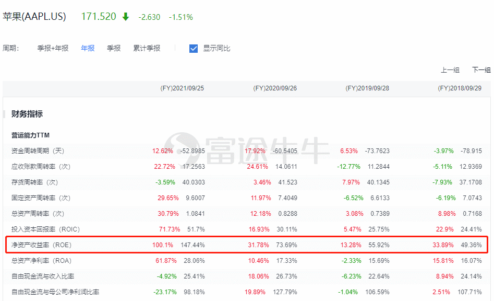Click the 0.7168 total asset turnover value

pyautogui.click(x=472, y=214)
